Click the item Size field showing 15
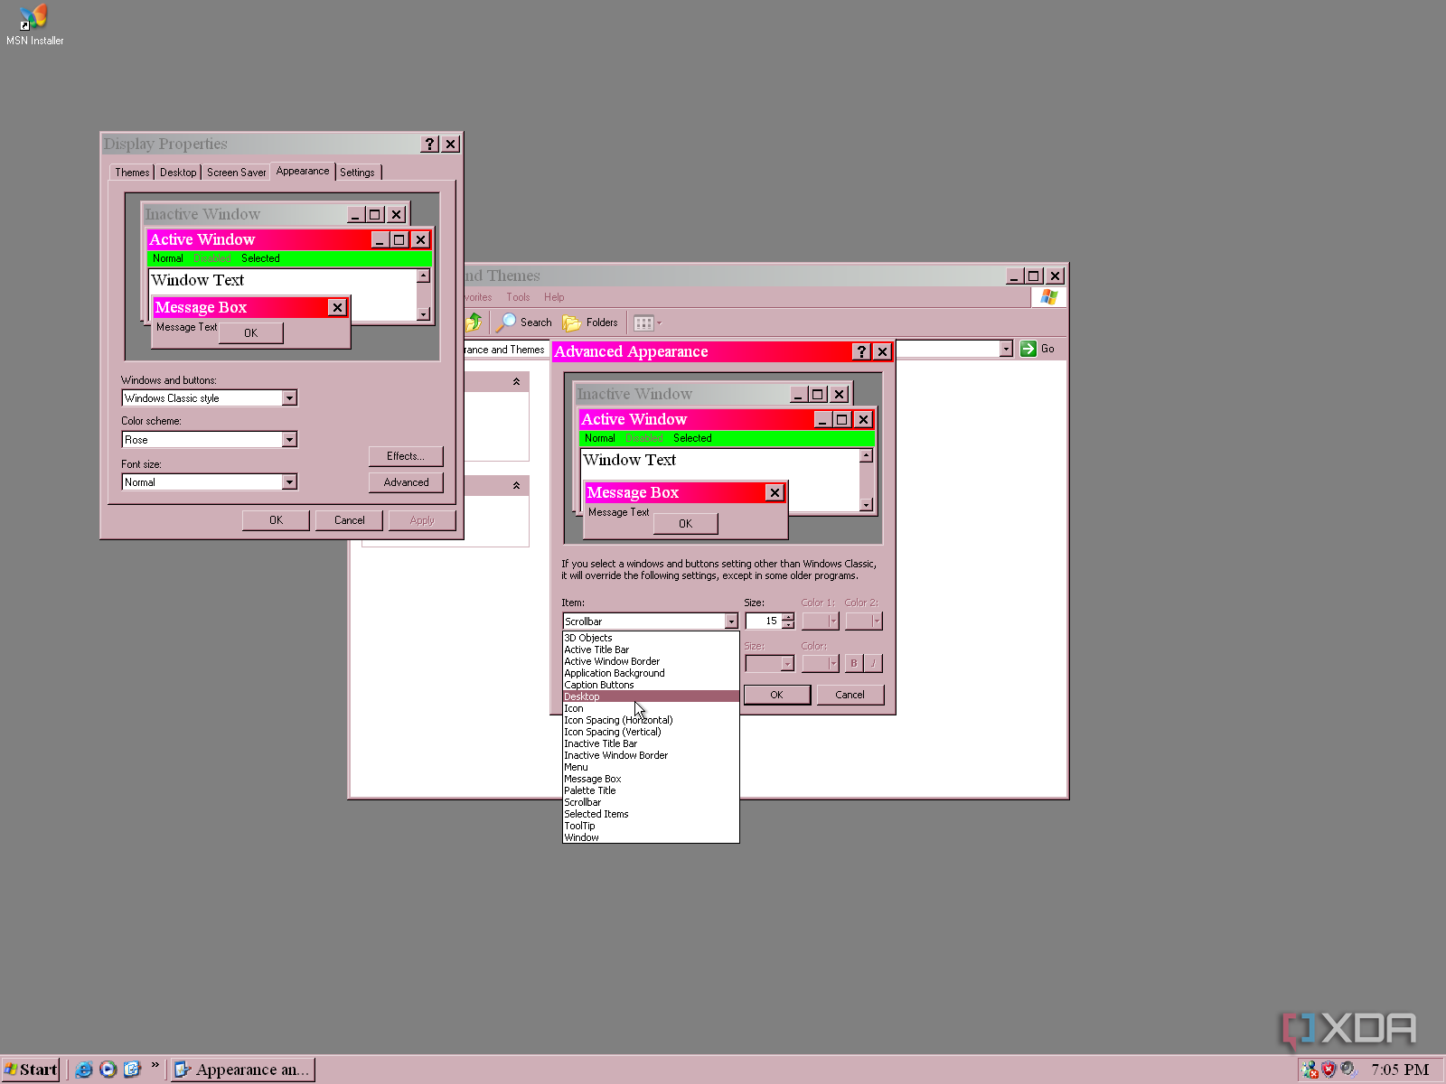The height and width of the screenshot is (1084, 1446). [764, 621]
